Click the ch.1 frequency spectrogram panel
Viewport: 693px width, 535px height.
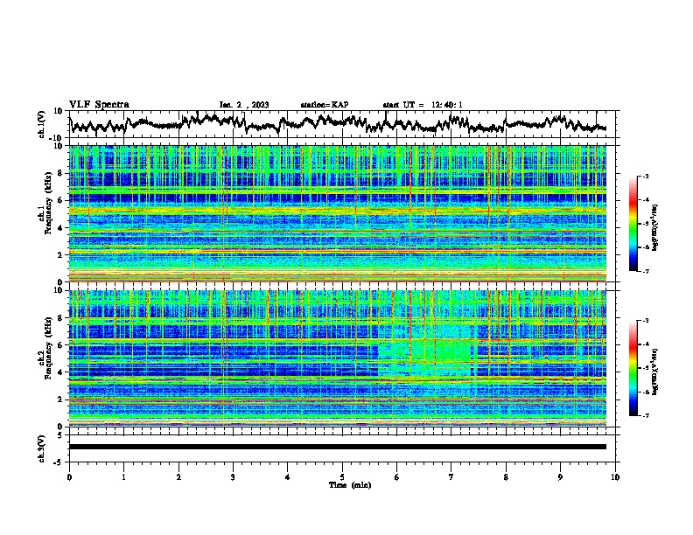pos(338,213)
